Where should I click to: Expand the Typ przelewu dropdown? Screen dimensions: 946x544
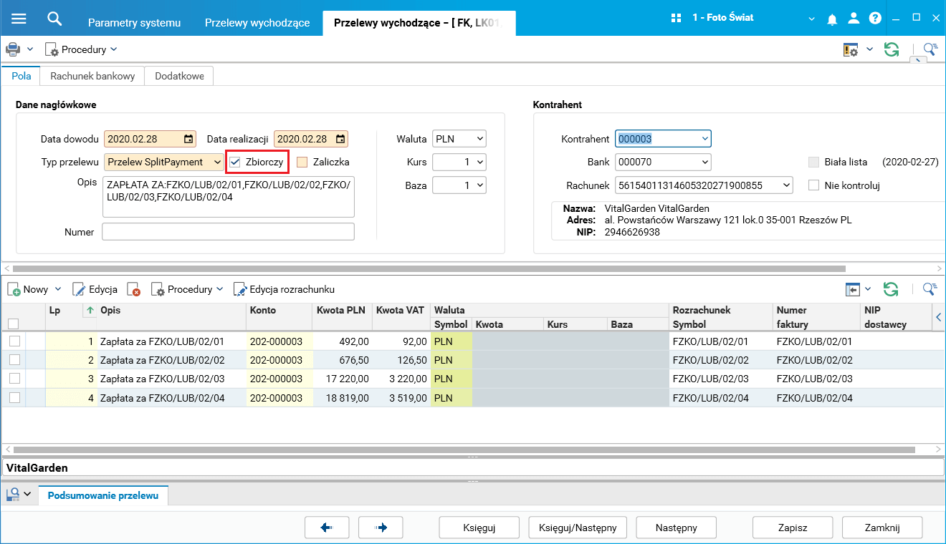pyautogui.click(x=217, y=162)
